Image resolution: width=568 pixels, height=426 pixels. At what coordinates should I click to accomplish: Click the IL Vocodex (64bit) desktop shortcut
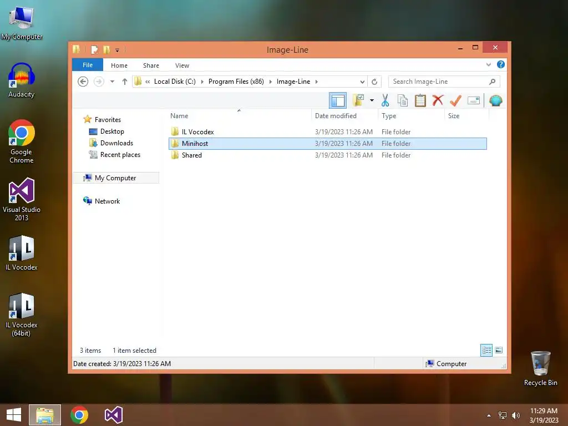22,315
